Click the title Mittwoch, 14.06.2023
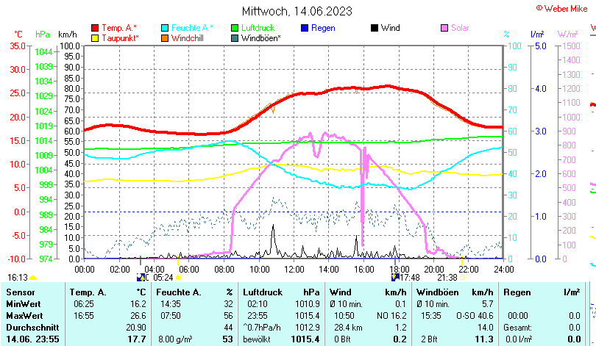 (x=297, y=11)
